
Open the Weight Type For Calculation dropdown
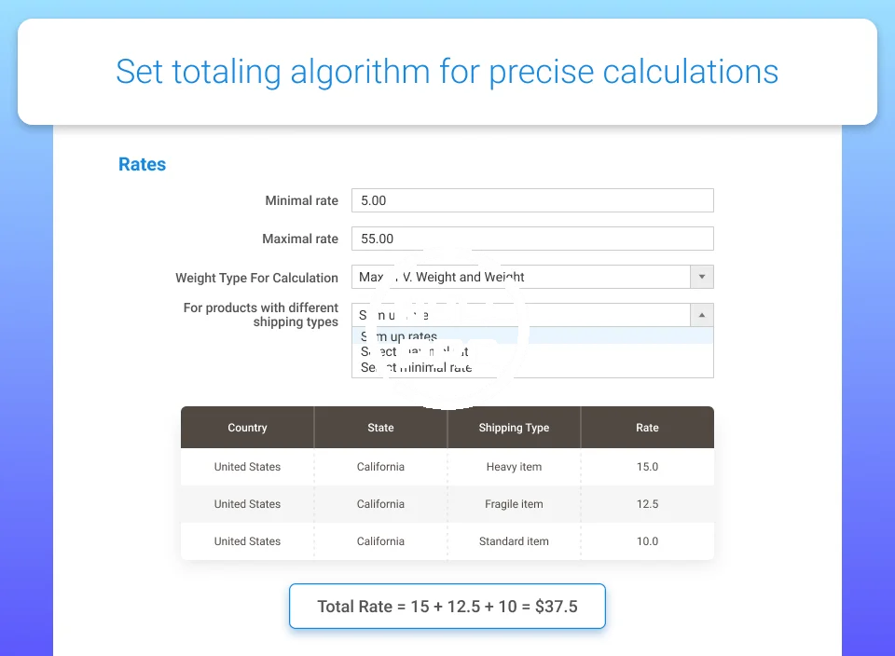[x=522, y=277]
